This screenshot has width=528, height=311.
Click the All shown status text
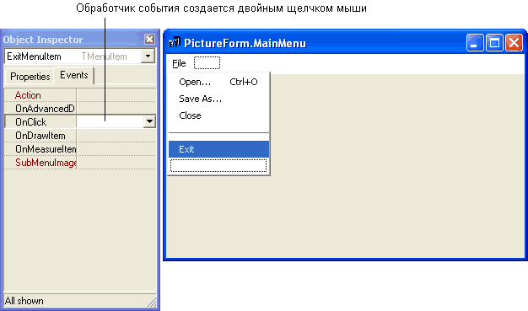pos(24,301)
